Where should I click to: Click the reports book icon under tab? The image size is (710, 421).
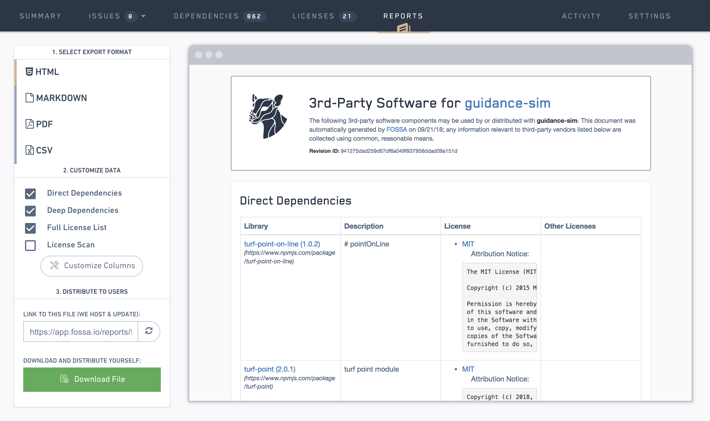pyautogui.click(x=404, y=29)
